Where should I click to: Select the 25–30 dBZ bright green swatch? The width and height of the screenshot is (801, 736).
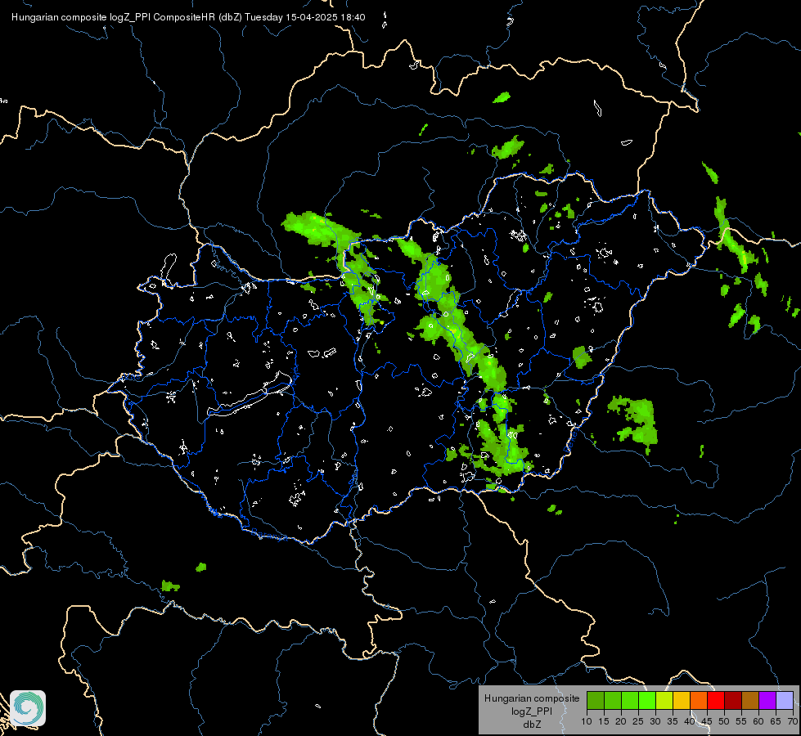pos(647,700)
